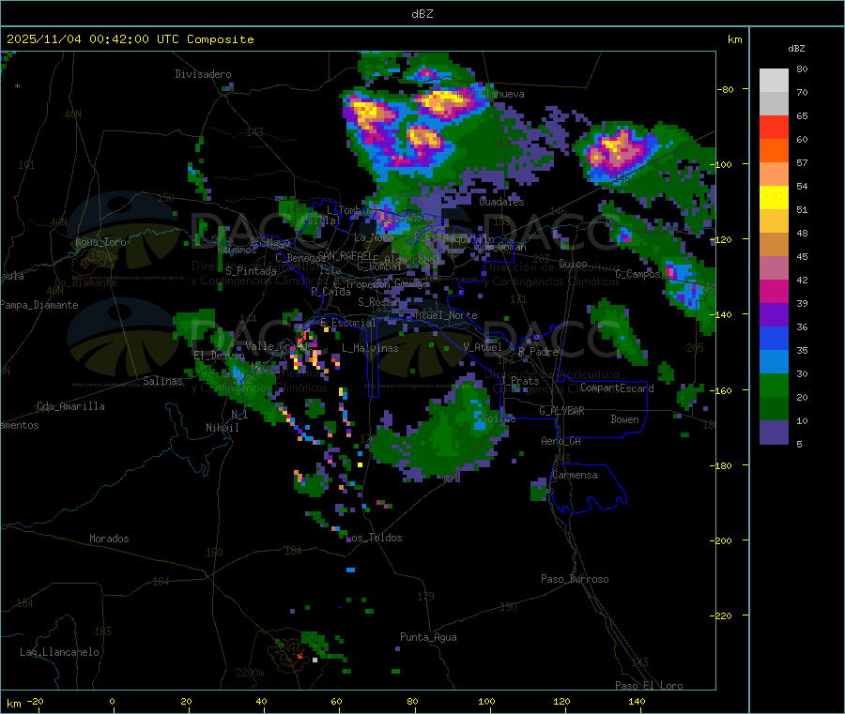845x714 pixels.
Task: Click the Divisadero map label
Action: pyautogui.click(x=203, y=74)
